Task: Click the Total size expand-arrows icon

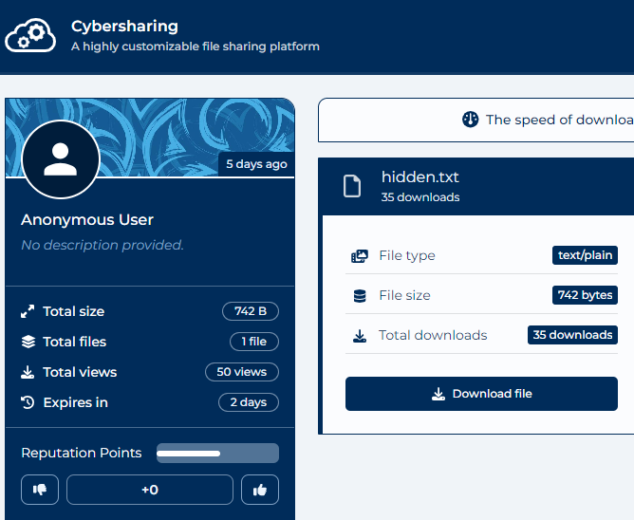Action: tap(28, 311)
